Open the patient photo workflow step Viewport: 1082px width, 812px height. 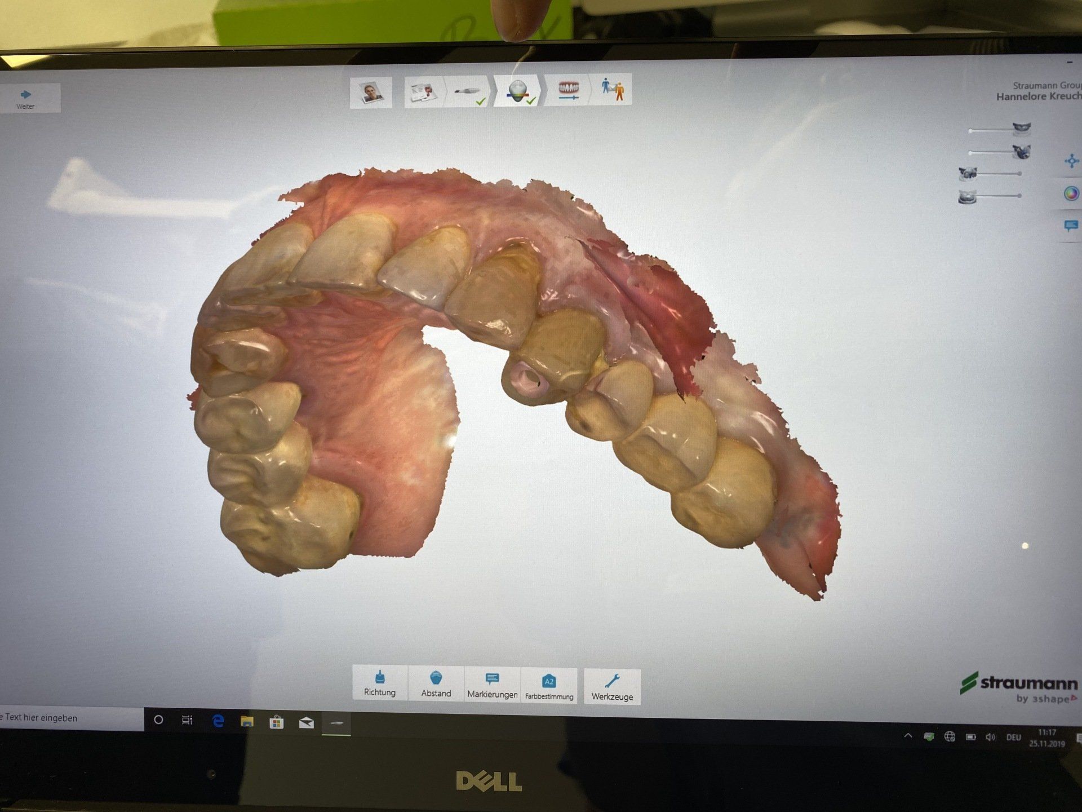coord(370,92)
